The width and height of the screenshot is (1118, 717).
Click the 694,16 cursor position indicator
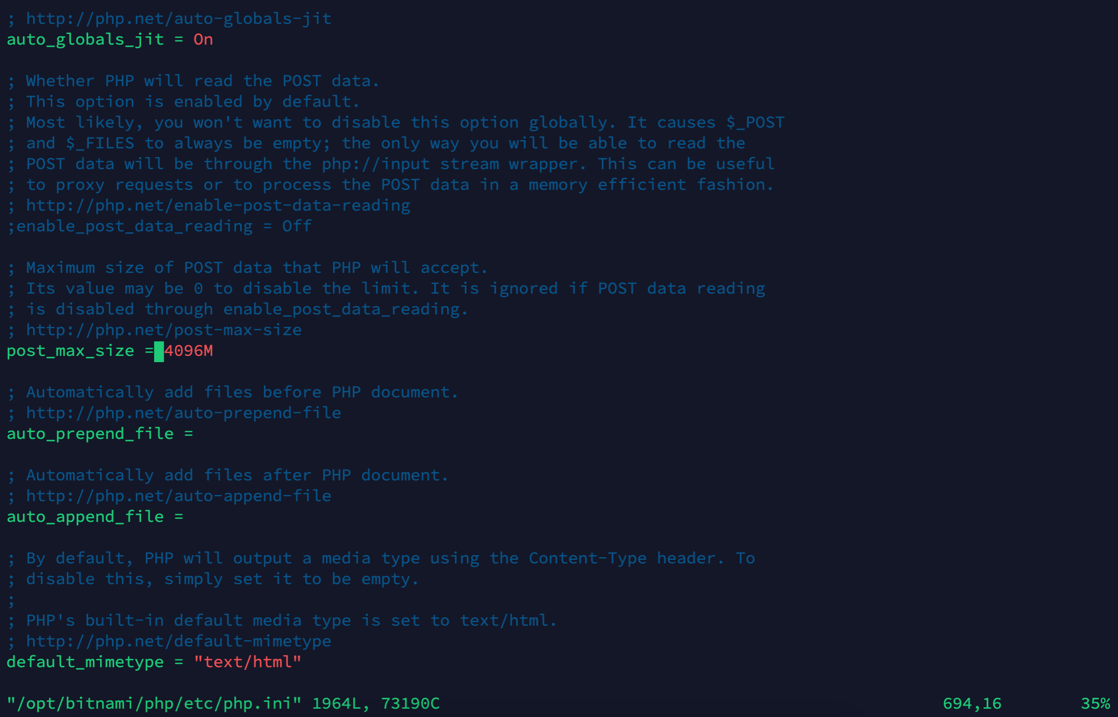(x=972, y=704)
